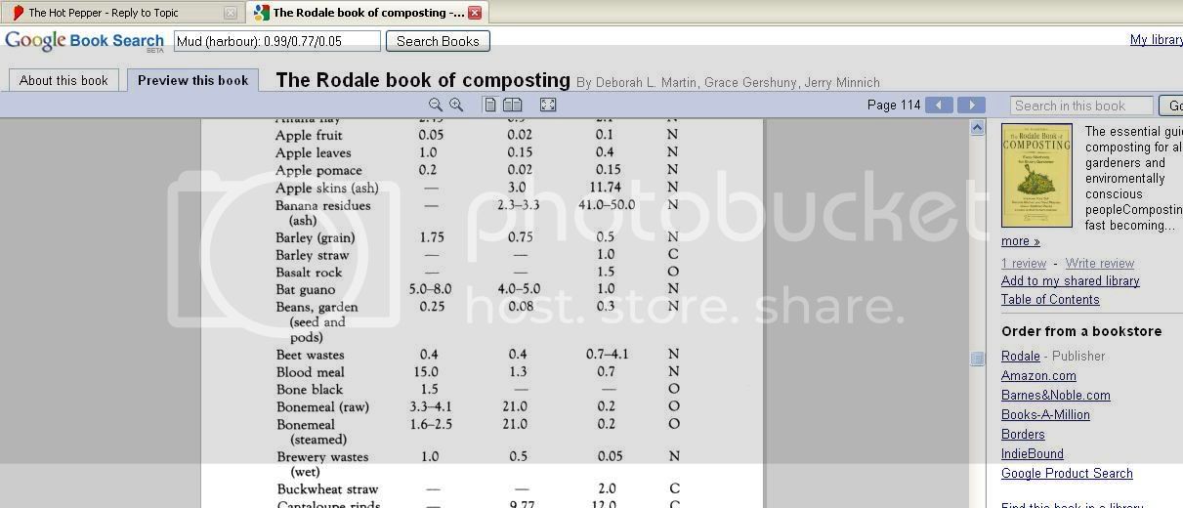
Task: Click the Basalt rock row label
Action: point(309,273)
